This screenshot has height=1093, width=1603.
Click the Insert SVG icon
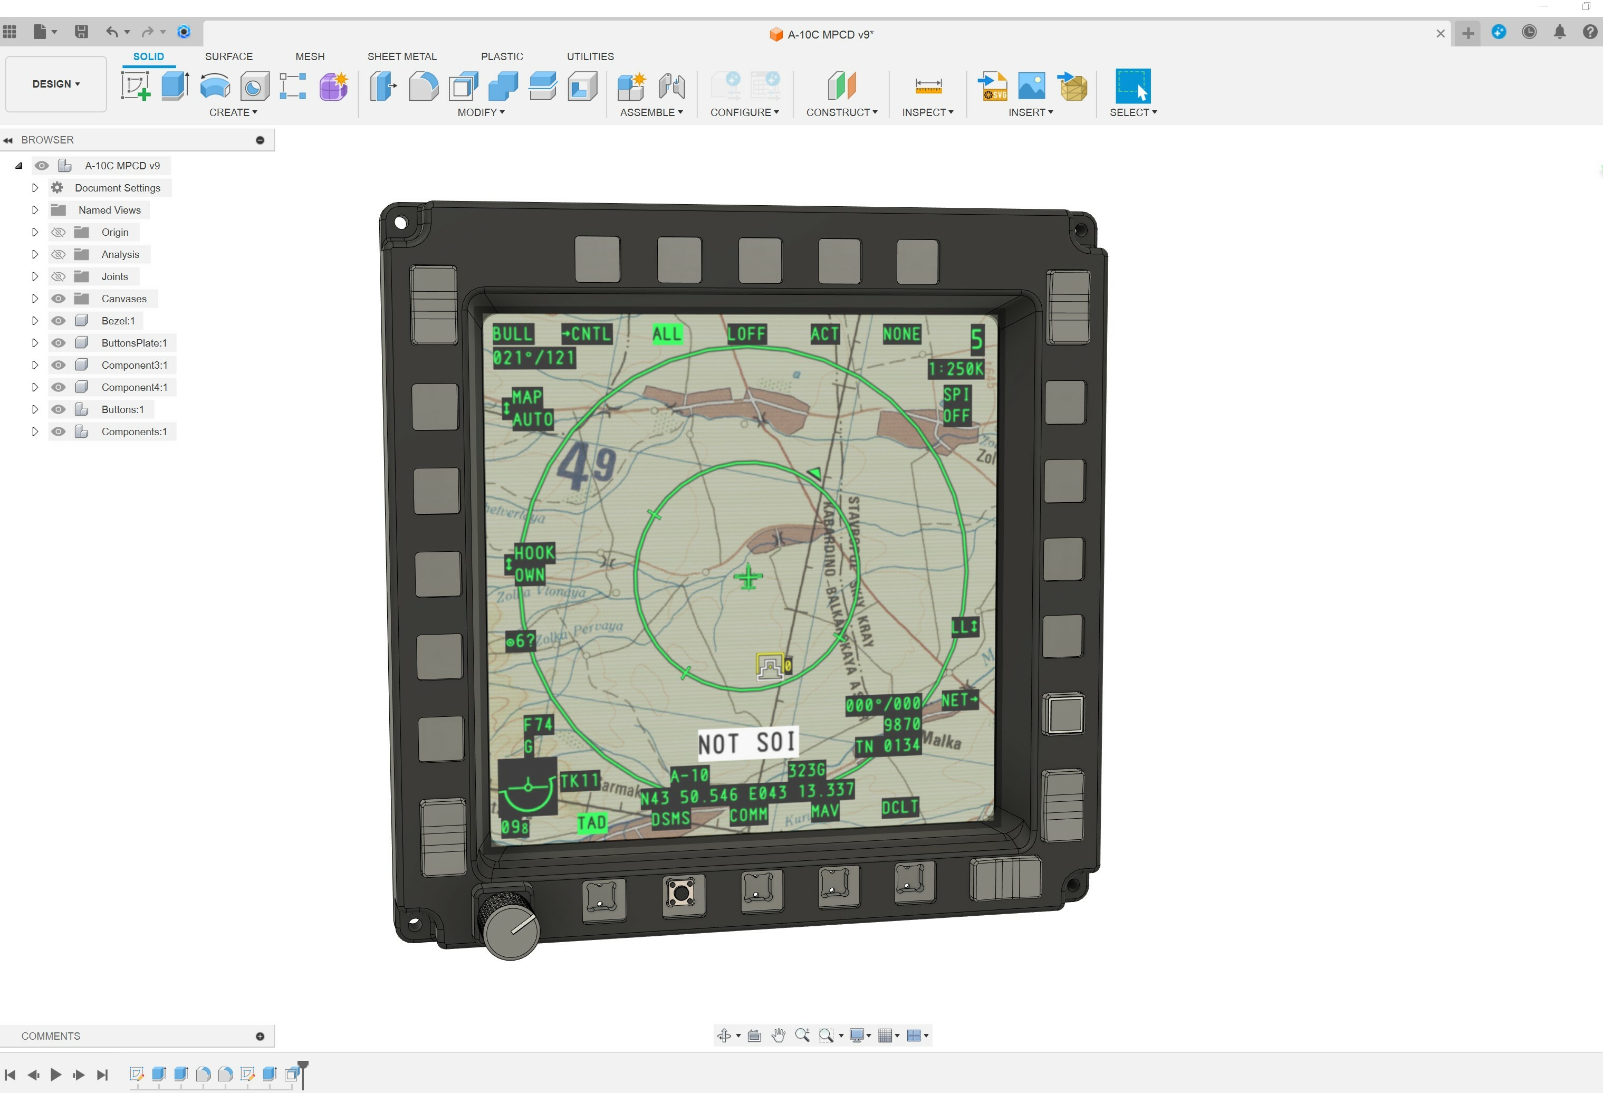[992, 86]
